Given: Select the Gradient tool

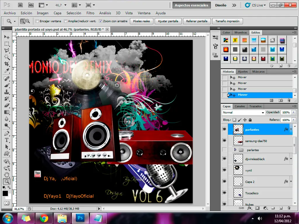Looking at the screenshot, I should 7,112.
